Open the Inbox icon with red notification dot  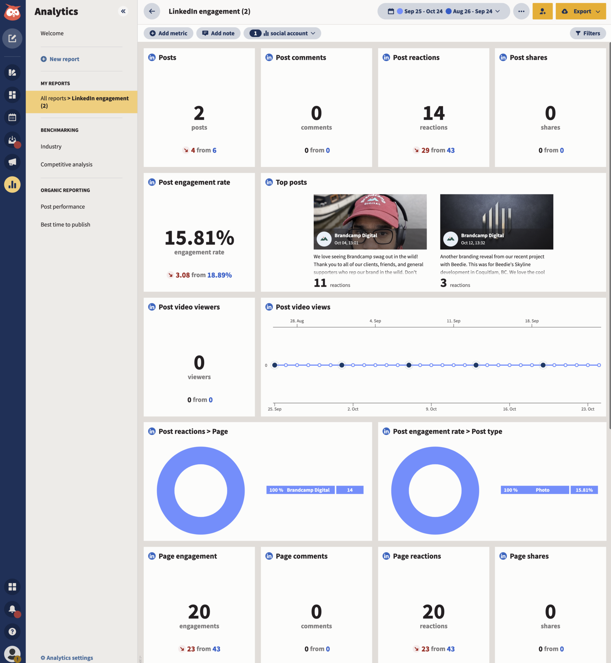point(12,140)
